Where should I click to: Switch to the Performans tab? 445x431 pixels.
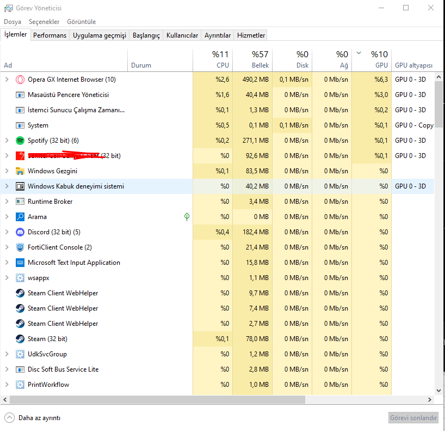(x=50, y=35)
